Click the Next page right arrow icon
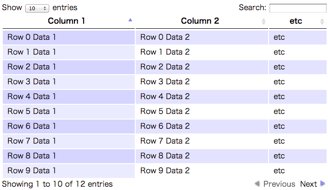Screen dimensions: 328x190 [x=323, y=184]
